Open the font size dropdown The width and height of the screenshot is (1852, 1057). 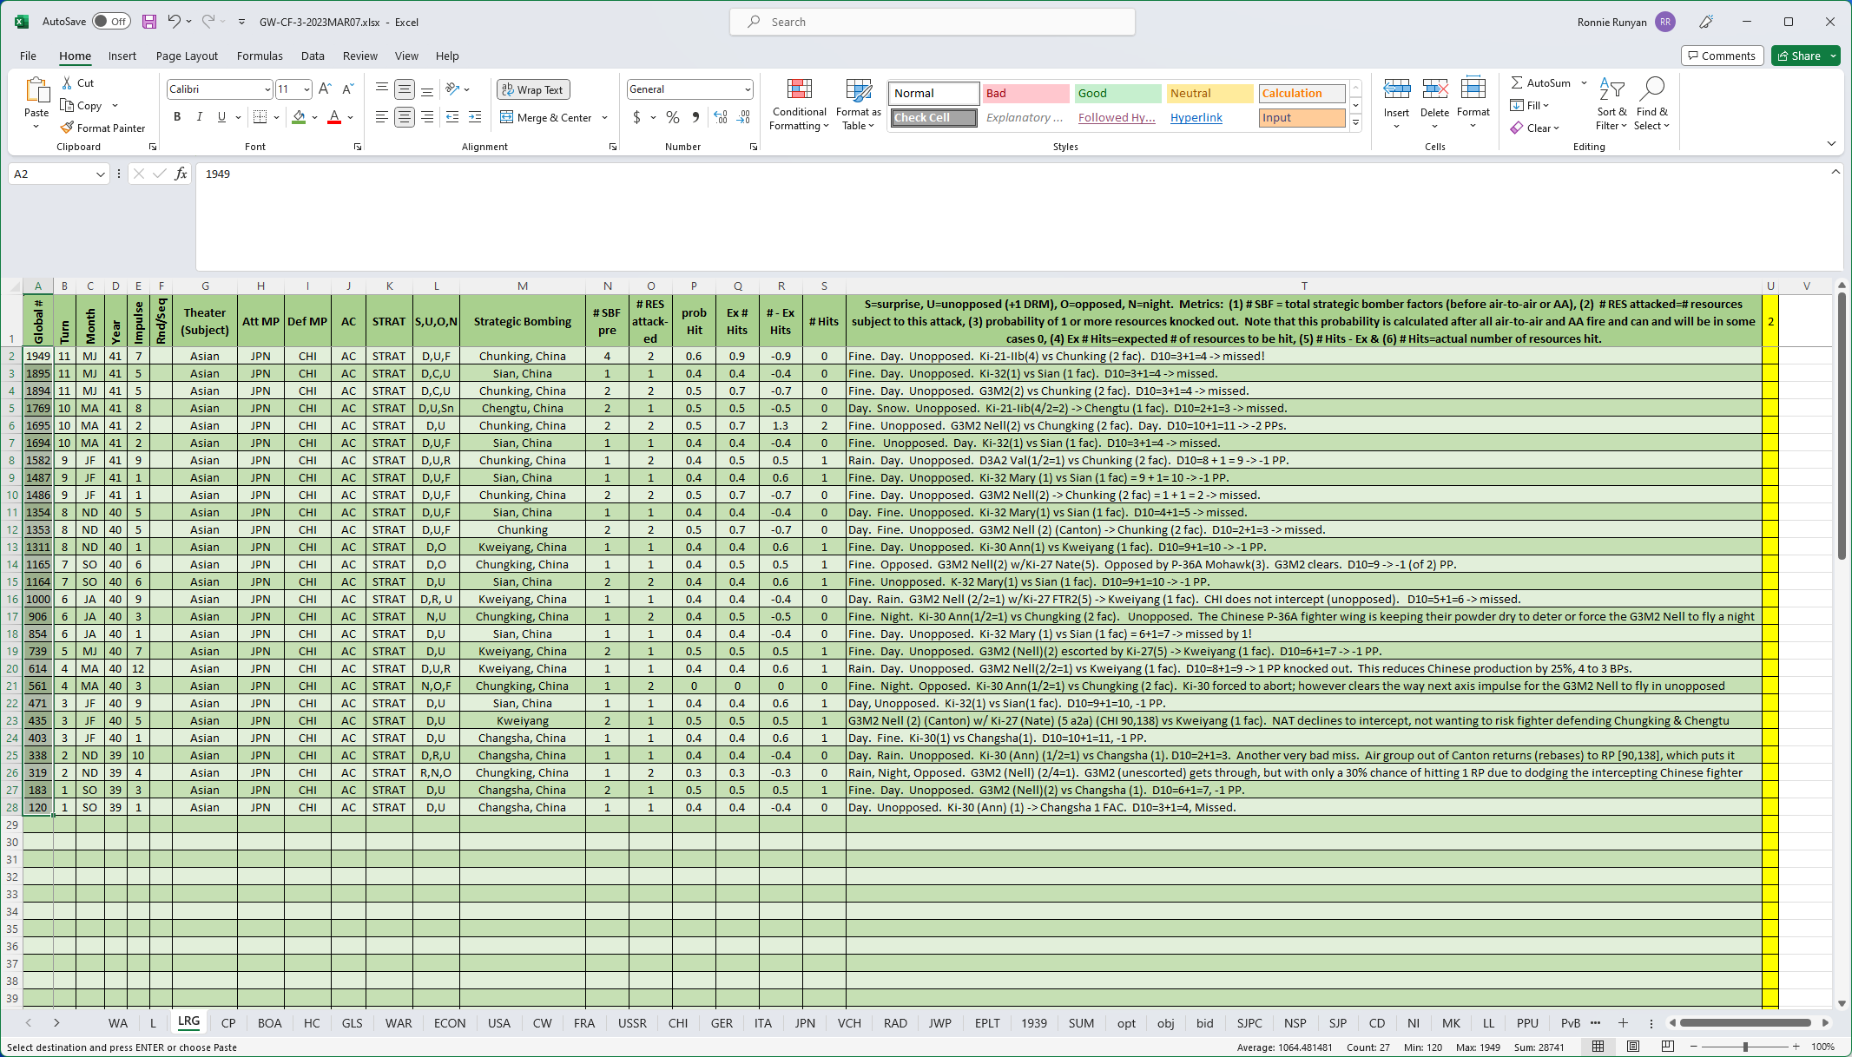pos(306,89)
